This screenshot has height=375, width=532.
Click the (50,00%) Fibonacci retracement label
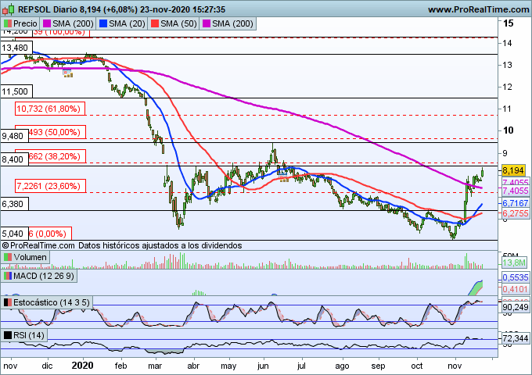(56, 132)
